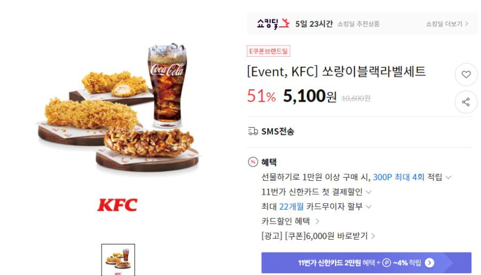481x276 pixels.
Task: Expand 최대 22개월 카드무이자 할부 details
Action: pyautogui.click(x=369, y=206)
